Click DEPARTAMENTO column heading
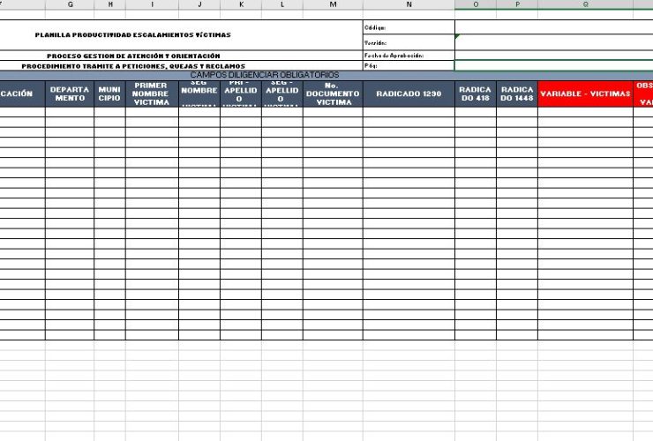The width and height of the screenshot is (653, 441). (x=70, y=94)
